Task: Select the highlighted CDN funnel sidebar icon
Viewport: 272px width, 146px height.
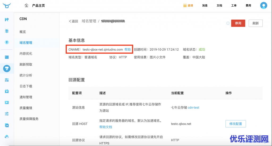Action: [x=7, y=68]
